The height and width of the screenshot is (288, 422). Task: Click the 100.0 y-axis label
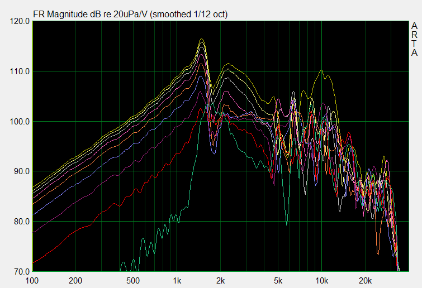pyautogui.click(x=20, y=122)
